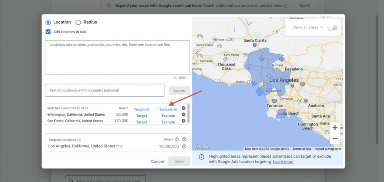Clear all matched locations with X icon
Image resolution: width=384 pixels, height=182 pixels.
point(183,108)
